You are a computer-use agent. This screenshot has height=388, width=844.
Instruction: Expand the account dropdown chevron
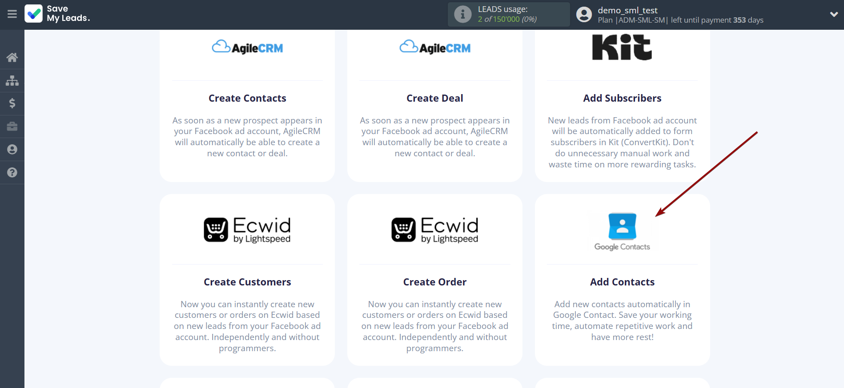pyautogui.click(x=833, y=14)
